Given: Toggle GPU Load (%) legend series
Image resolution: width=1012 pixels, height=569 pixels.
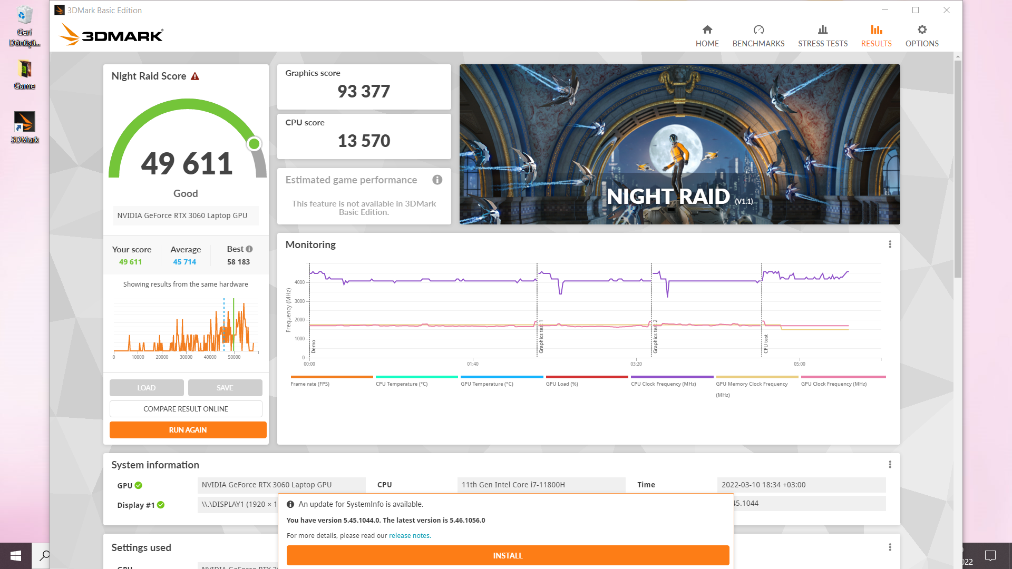Looking at the screenshot, I should click(x=562, y=384).
